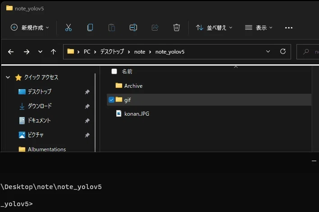Open ダウンロード in the sidebar
The width and height of the screenshot is (319, 212).
[x=40, y=106]
